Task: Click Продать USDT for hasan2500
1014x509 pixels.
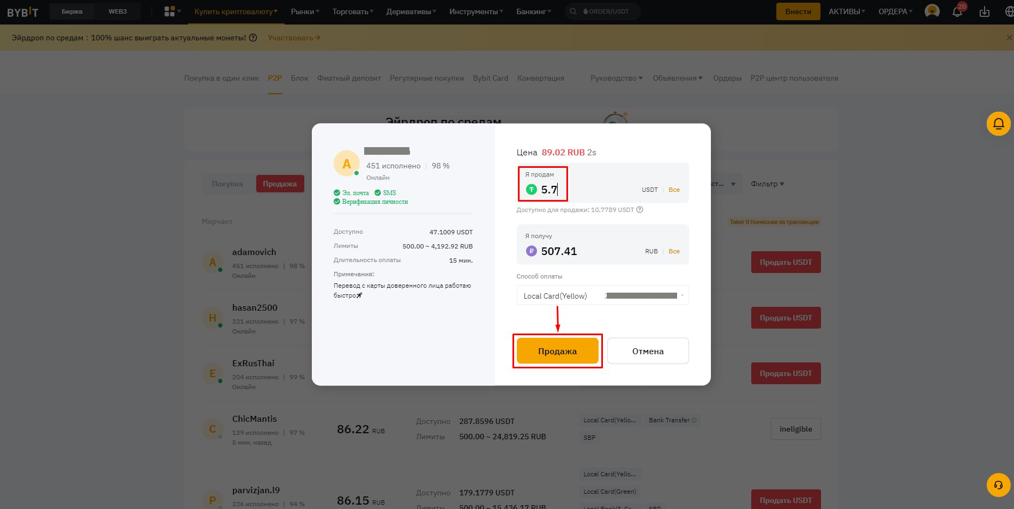Action: click(x=786, y=318)
